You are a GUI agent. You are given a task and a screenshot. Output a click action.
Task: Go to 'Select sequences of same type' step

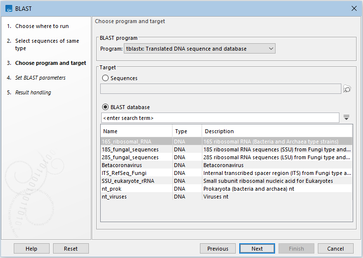click(x=47, y=45)
